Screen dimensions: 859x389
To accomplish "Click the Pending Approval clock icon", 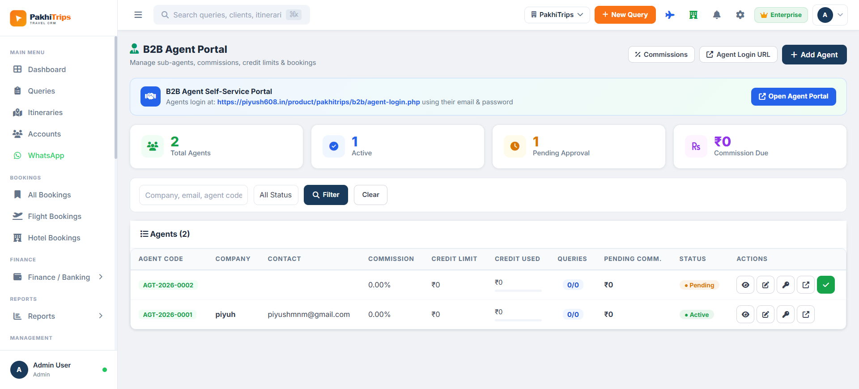I will click(x=515, y=146).
